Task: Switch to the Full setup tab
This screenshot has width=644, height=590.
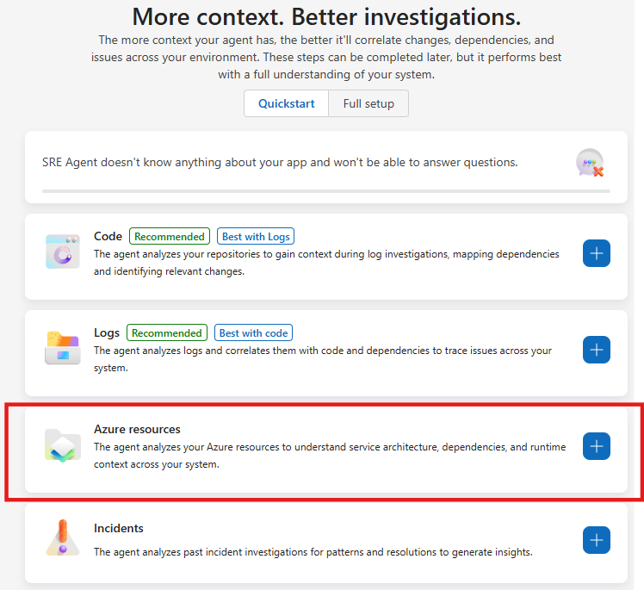Action: pos(368,103)
